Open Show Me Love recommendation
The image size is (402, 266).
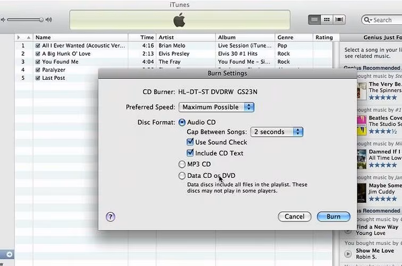(375, 251)
